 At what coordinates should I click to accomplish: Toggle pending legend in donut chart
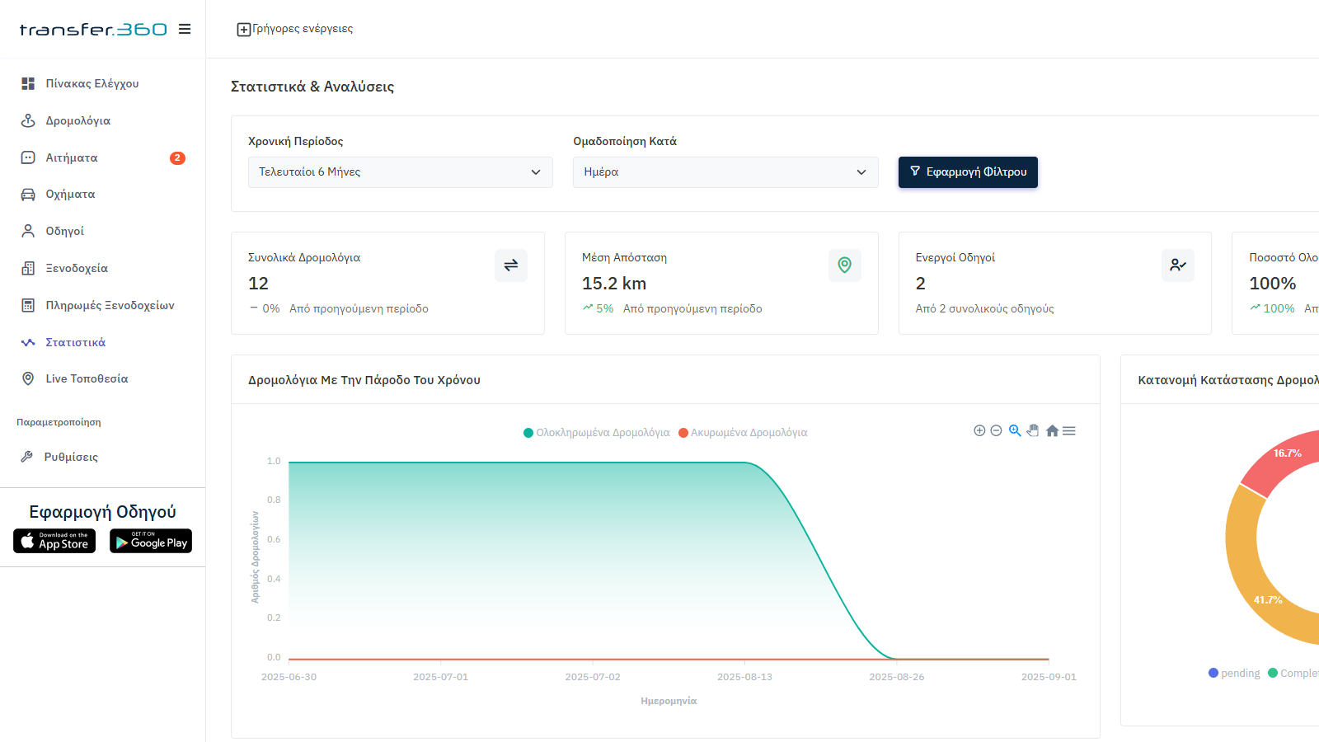point(1234,674)
